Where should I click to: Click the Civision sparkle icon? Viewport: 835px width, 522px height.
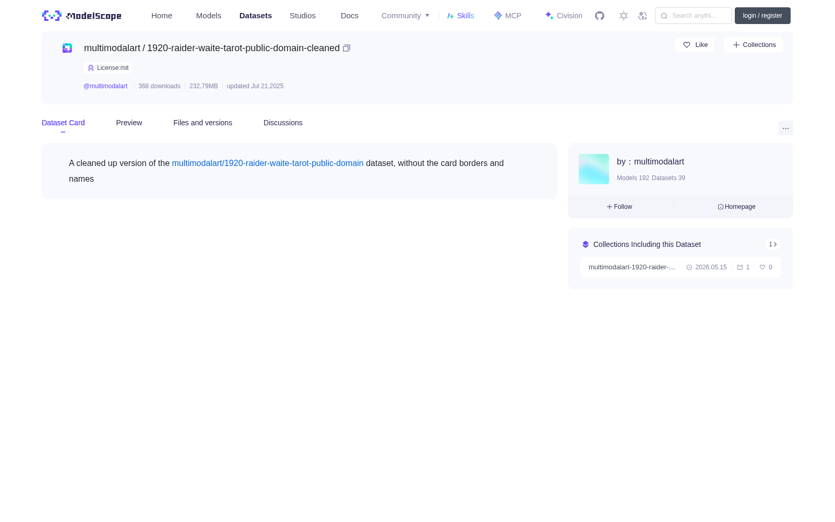[549, 16]
